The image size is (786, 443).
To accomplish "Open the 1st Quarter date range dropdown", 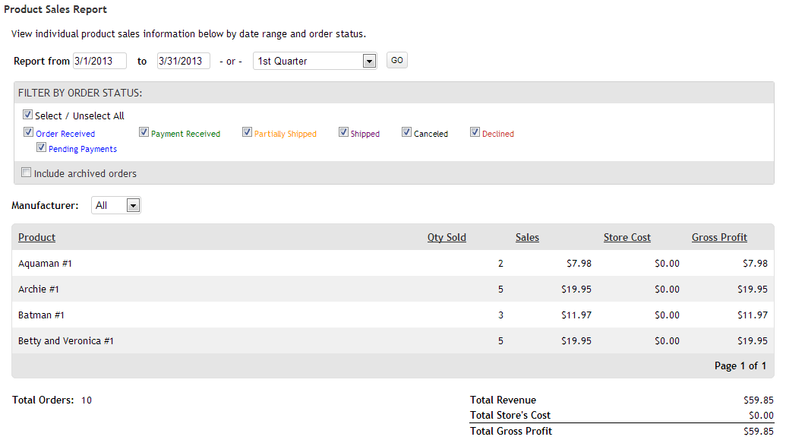I will click(314, 61).
